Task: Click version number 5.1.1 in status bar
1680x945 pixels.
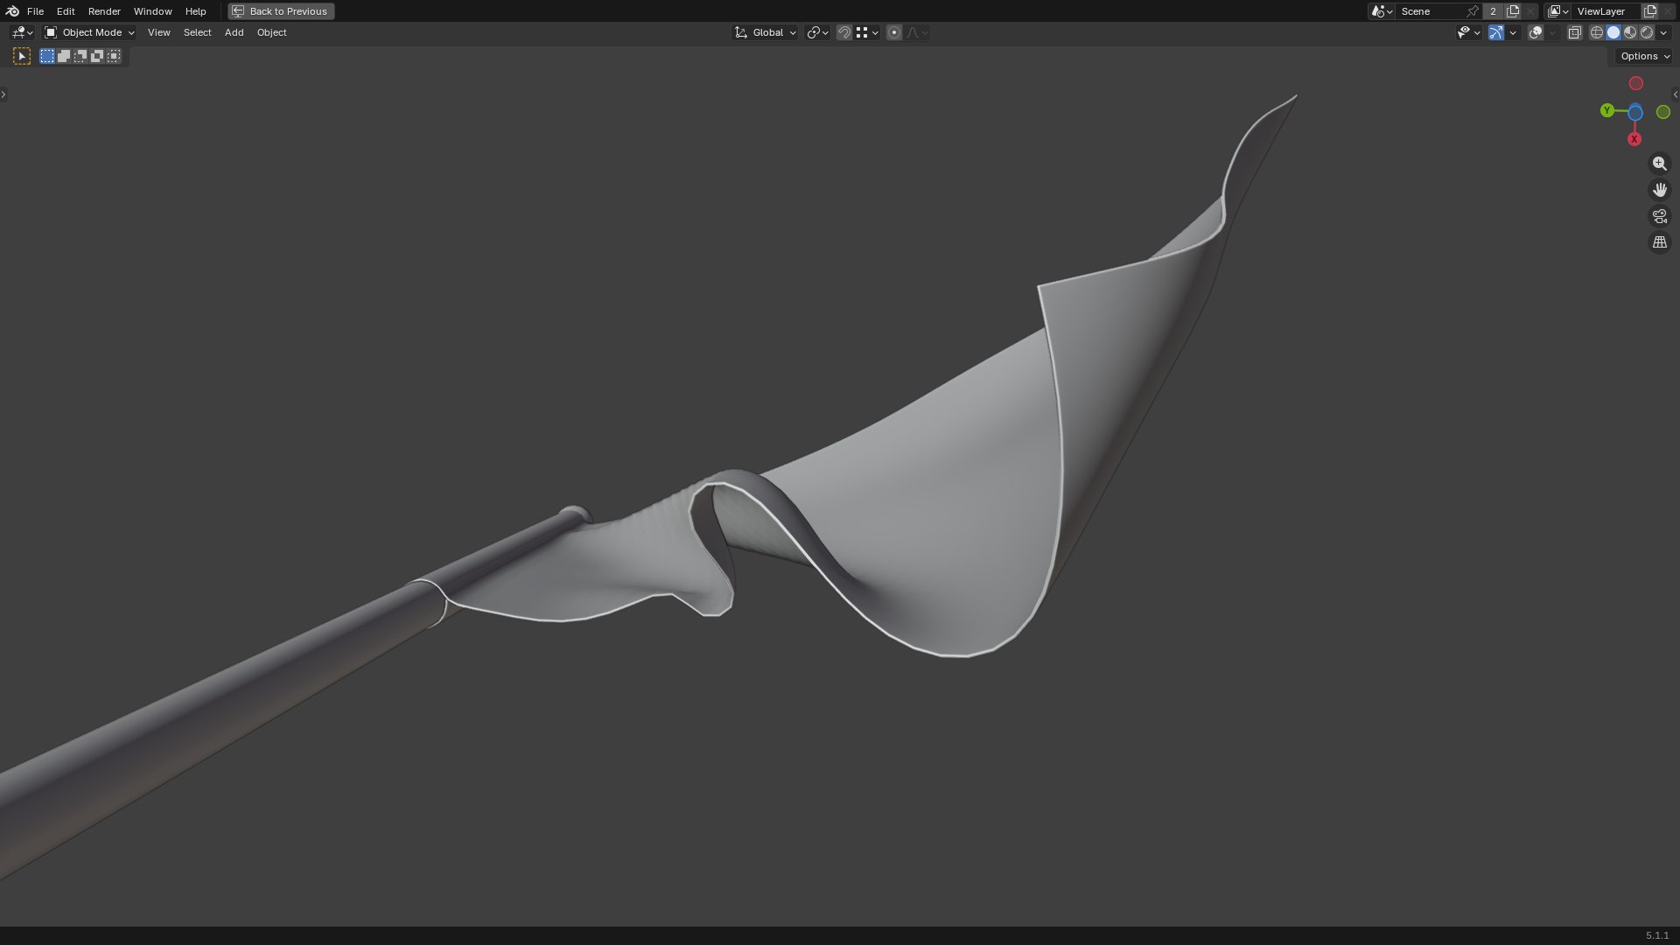Action: click(1656, 935)
